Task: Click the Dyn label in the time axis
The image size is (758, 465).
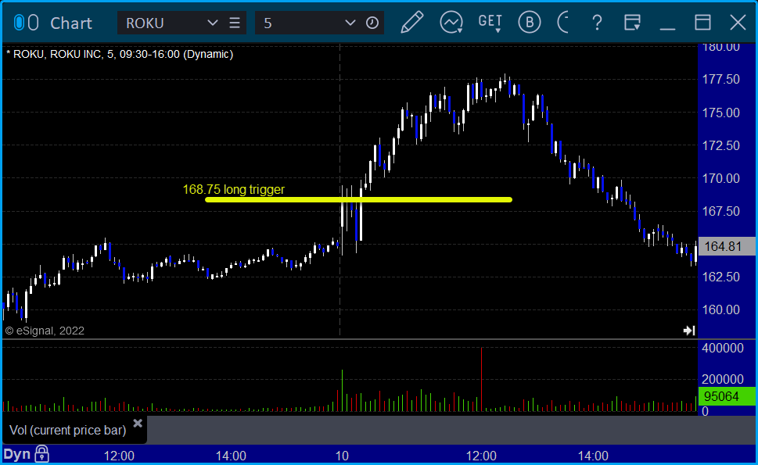Action: 17,454
